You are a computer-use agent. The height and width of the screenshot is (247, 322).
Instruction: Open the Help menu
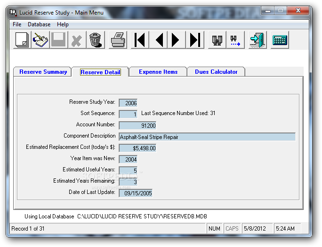[x=63, y=24]
